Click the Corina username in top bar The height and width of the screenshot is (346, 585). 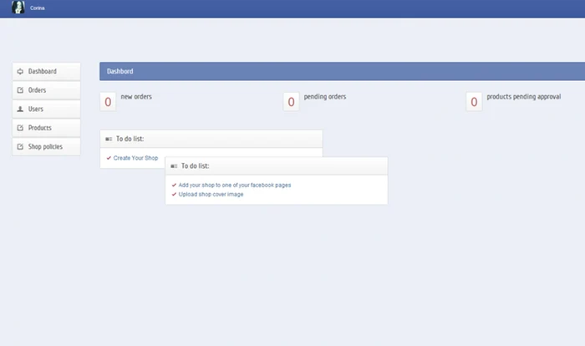[x=38, y=8]
